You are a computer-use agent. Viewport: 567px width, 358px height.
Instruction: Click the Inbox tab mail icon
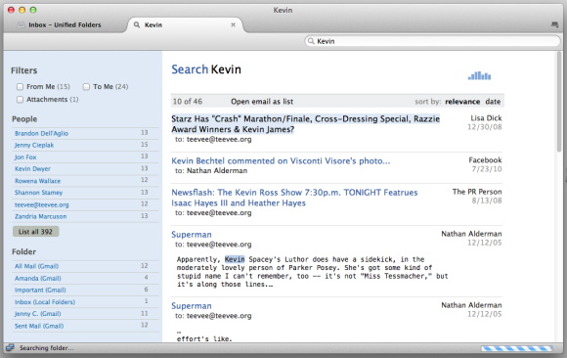point(21,24)
